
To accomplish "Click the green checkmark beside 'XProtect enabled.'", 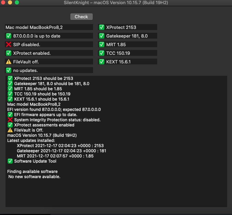I will [x=9, y=53].
